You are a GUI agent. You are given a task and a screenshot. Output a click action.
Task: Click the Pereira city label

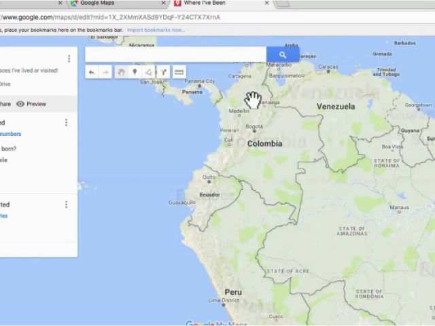coord(228,130)
